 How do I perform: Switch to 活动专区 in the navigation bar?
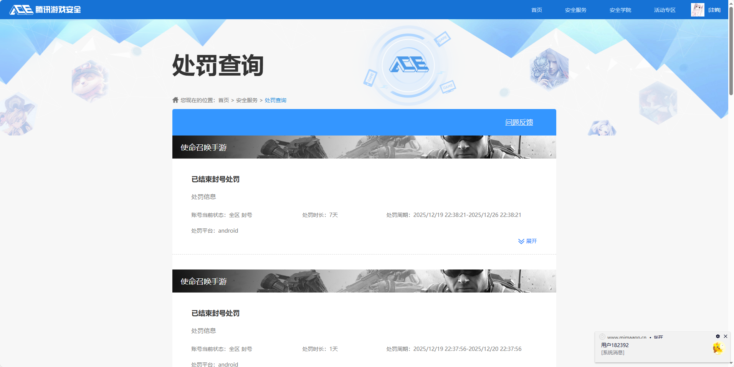[664, 10]
